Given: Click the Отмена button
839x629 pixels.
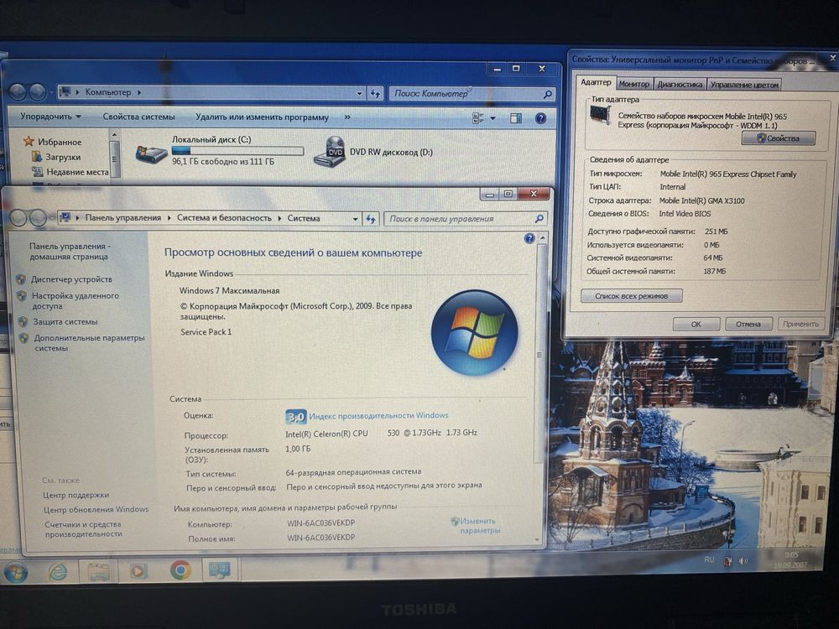Looking at the screenshot, I should (748, 324).
